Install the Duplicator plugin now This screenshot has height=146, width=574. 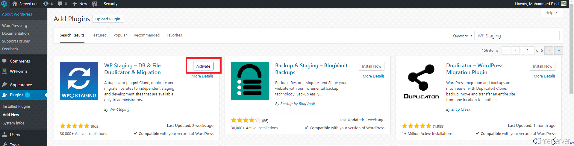pyautogui.click(x=542, y=66)
